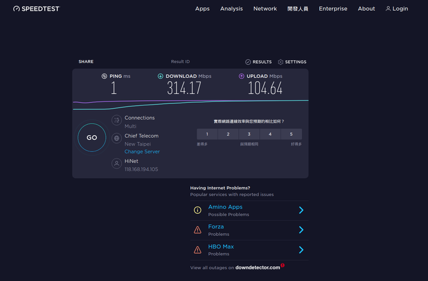
Task: Click the Chief Telecom server name
Action: pos(141,136)
